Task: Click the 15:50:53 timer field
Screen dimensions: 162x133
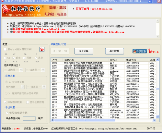Action: point(60,51)
